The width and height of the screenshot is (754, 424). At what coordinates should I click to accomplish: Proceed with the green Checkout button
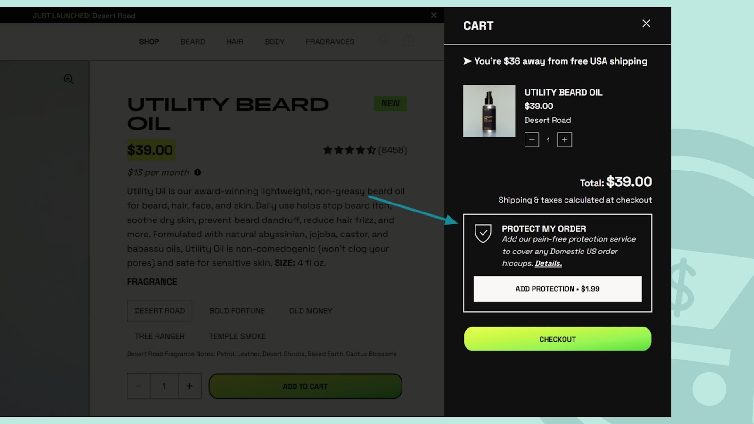point(557,339)
